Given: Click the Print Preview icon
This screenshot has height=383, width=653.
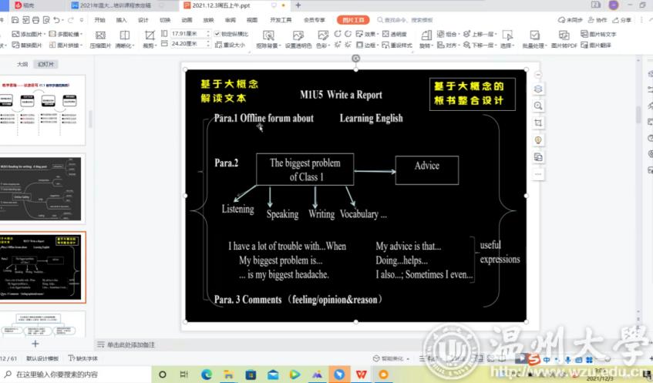Looking at the screenshot, I should pos(46,20).
